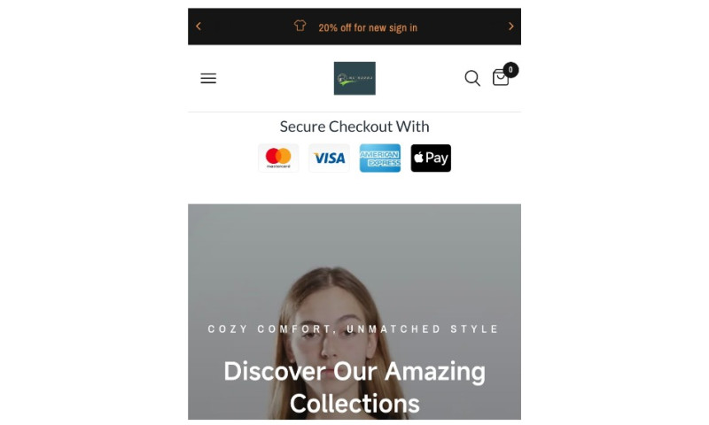
Task: Click the word Collections in hero title
Action: tap(354, 404)
